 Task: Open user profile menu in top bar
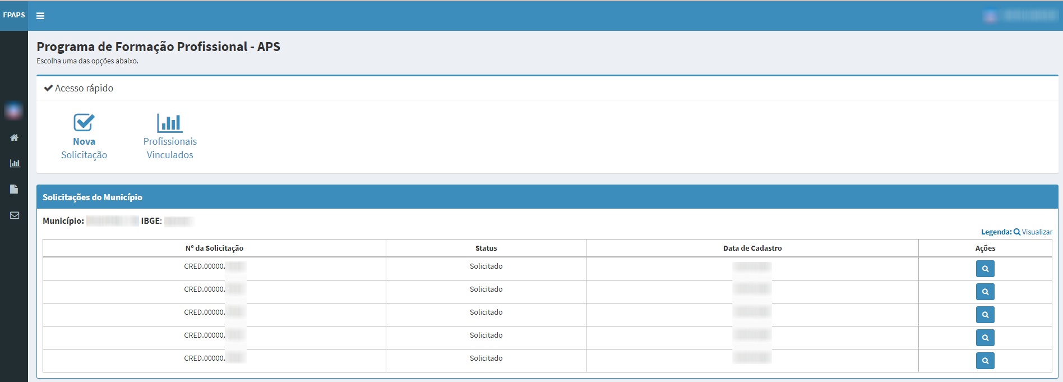[x=1022, y=16]
